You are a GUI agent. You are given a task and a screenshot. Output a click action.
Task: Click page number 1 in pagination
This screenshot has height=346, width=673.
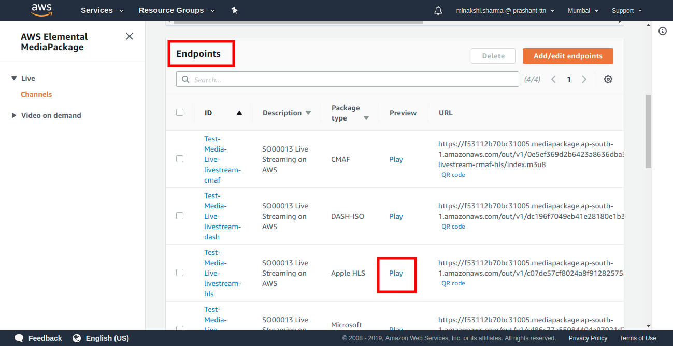point(569,79)
